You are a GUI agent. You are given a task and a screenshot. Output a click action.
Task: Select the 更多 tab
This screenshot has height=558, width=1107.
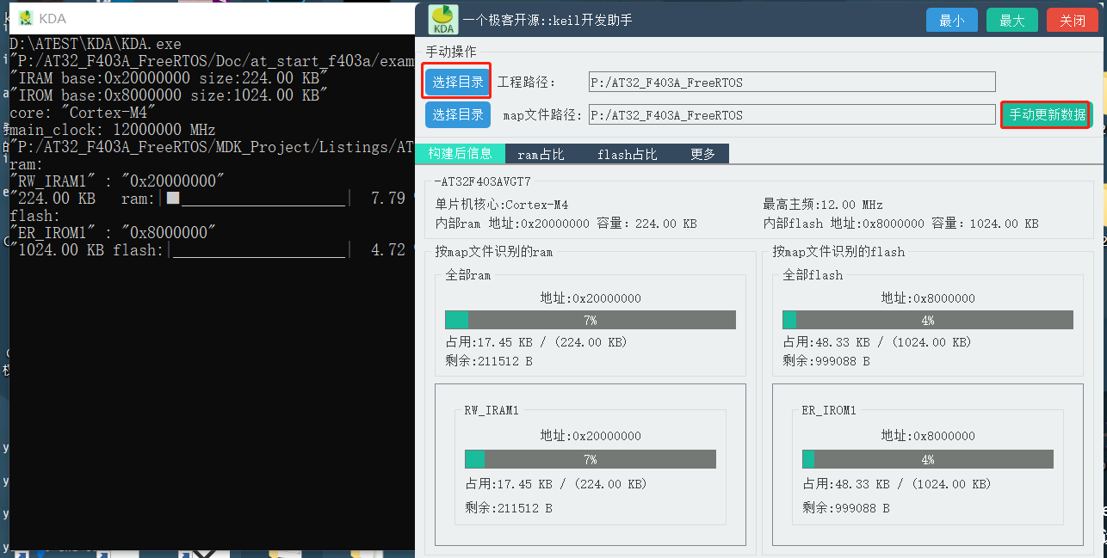coord(702,154)
